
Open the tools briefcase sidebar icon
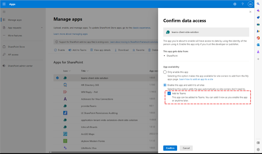click(x=258, y=24)
